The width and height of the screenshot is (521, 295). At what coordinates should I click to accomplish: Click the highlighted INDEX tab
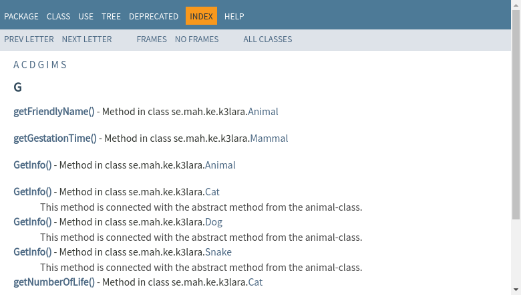(201, 16)
